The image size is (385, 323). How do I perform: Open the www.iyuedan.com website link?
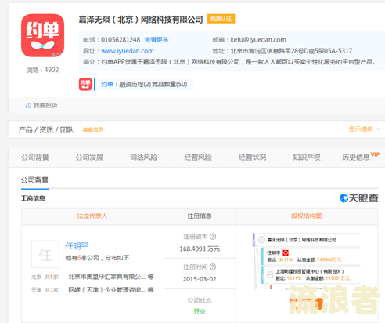point(128,51)
